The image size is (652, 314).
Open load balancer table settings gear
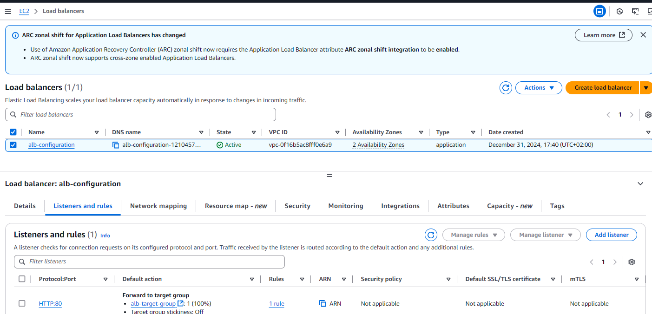tap(648, 115)
